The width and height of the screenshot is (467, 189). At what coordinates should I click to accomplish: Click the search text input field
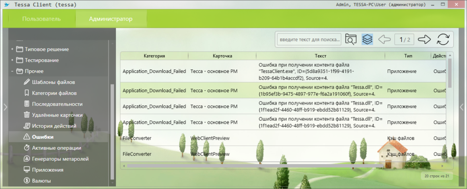coord(309,40)
